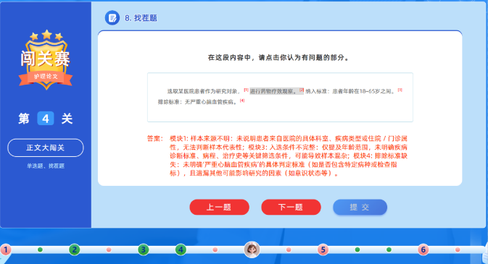The width and height of the screenshot is (488, 264).
Task: Click superscript marker [3] in the passage
Action: [400, 90]
